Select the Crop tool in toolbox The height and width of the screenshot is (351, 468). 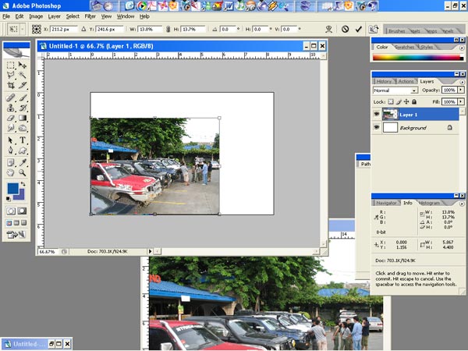[11, 86]
